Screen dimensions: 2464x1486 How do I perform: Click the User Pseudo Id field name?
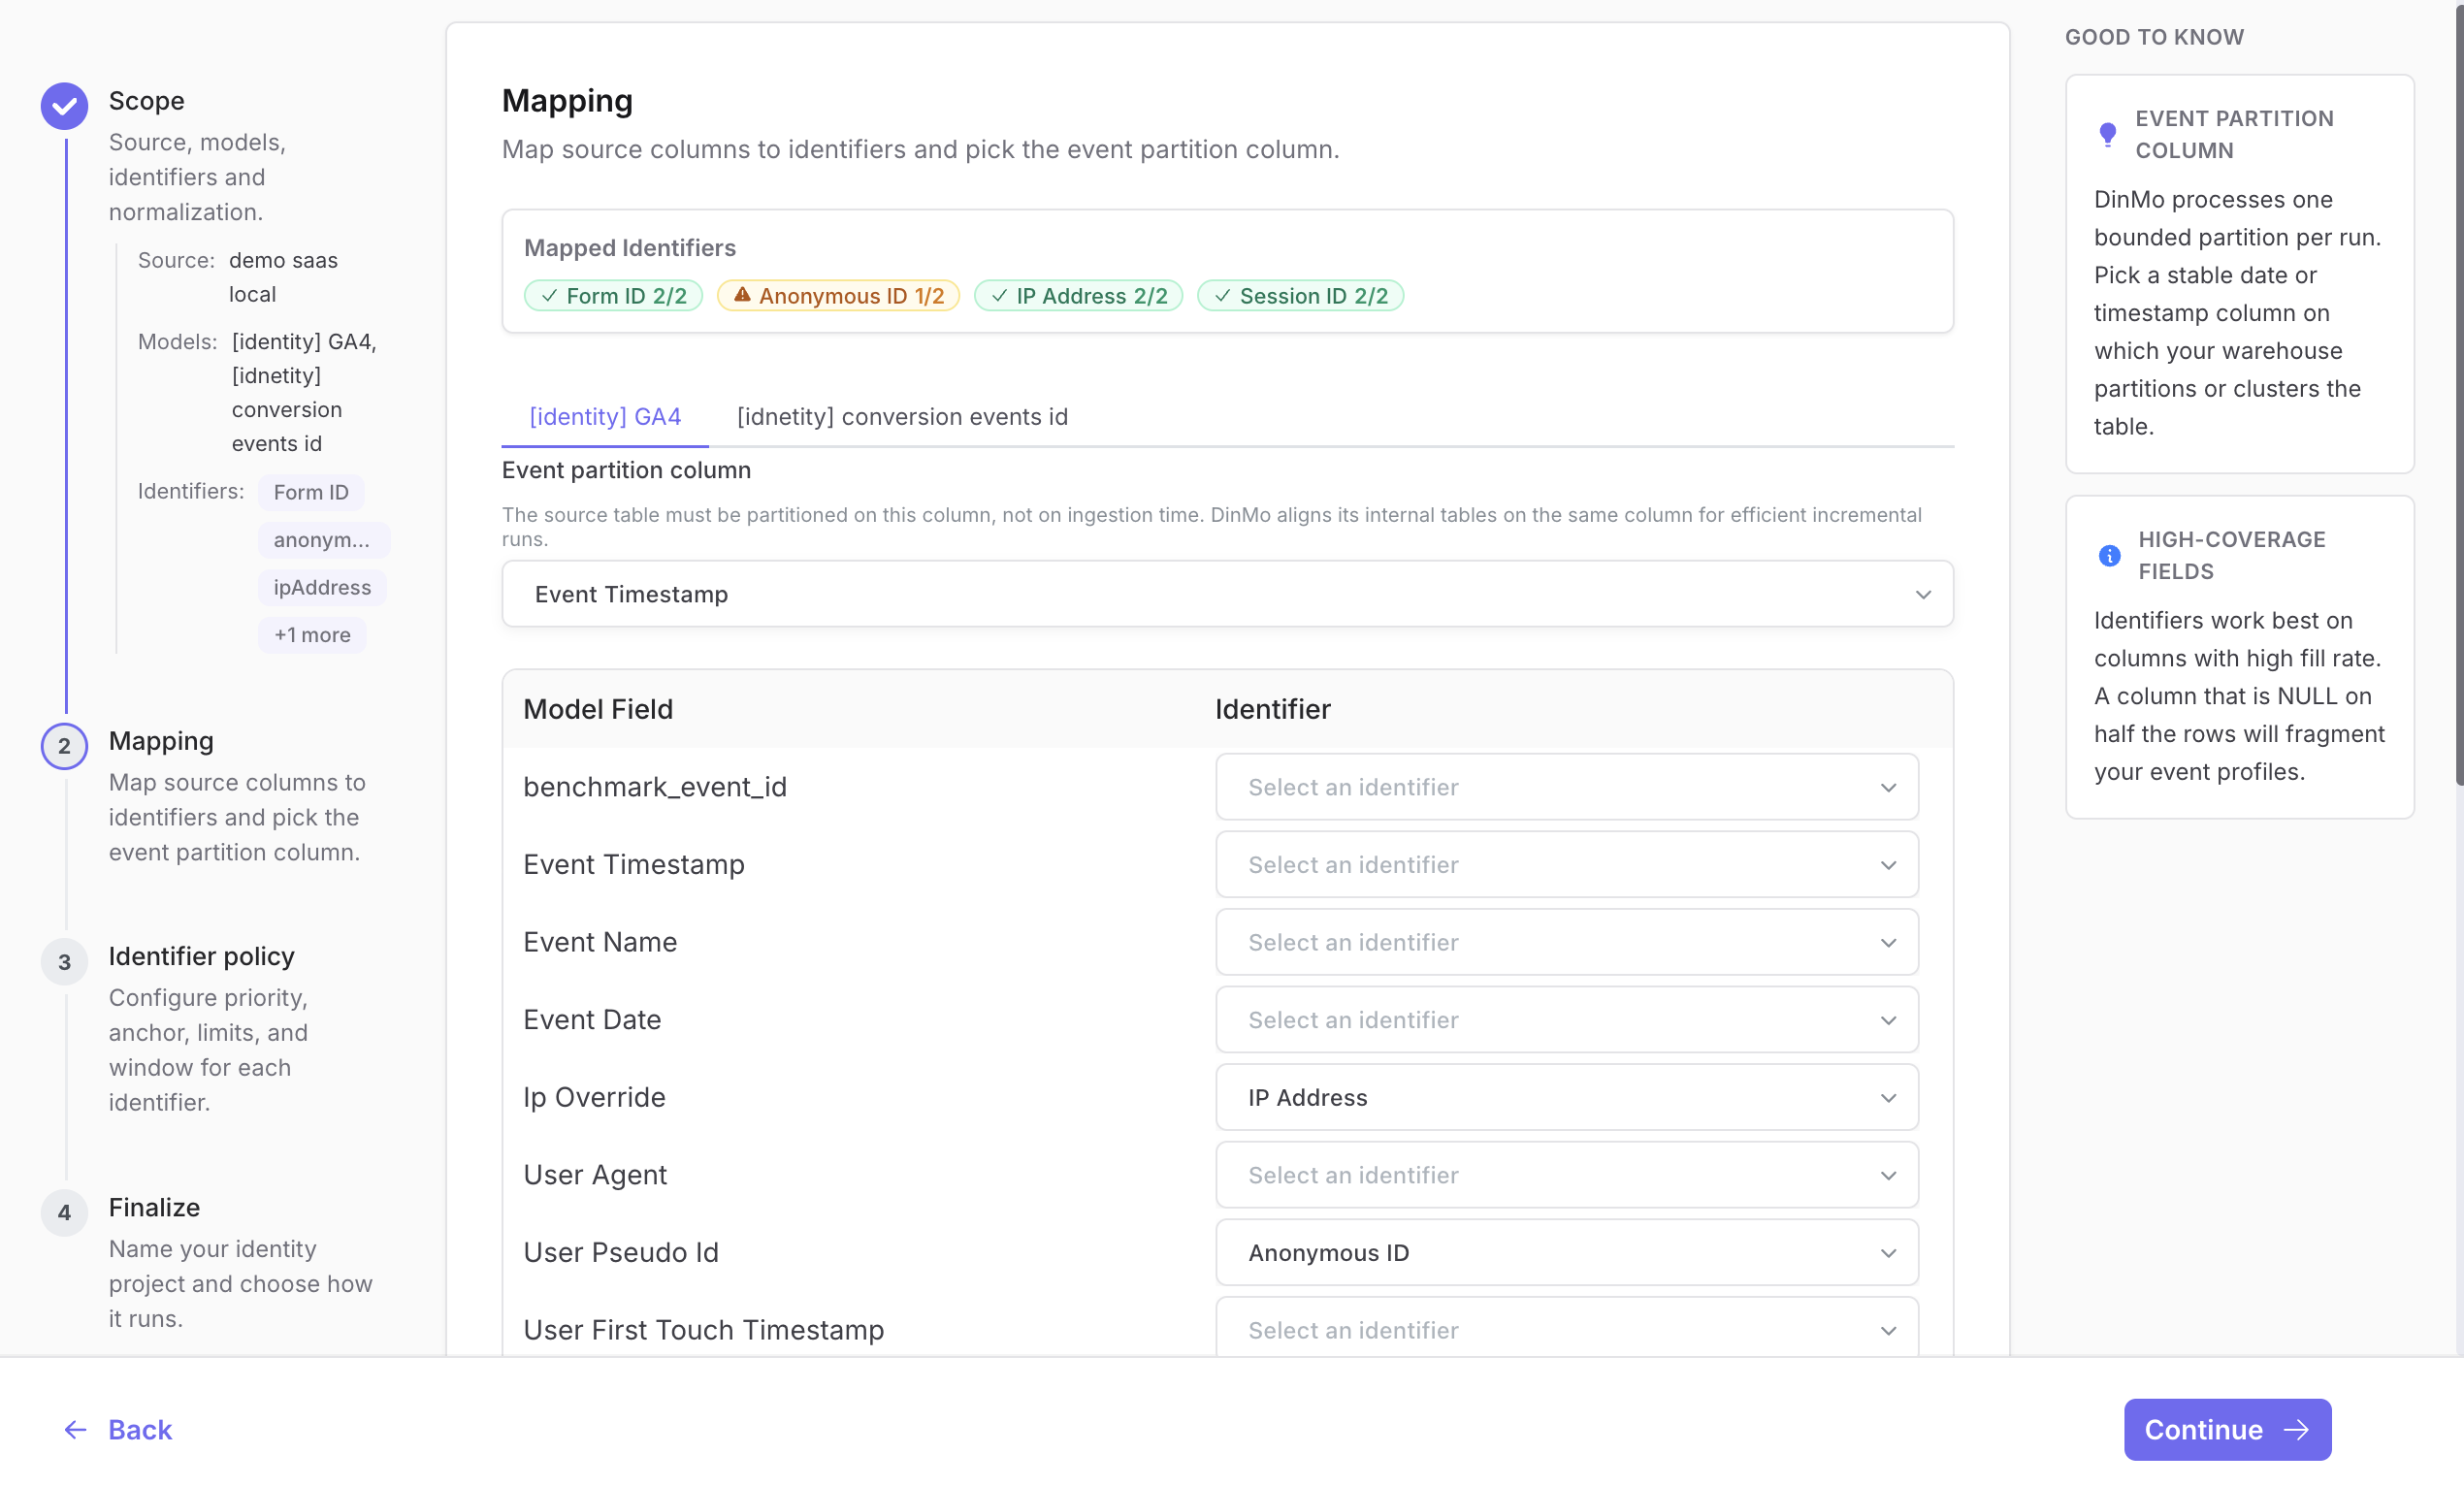pyautogui.click(x=621, y=1252)
